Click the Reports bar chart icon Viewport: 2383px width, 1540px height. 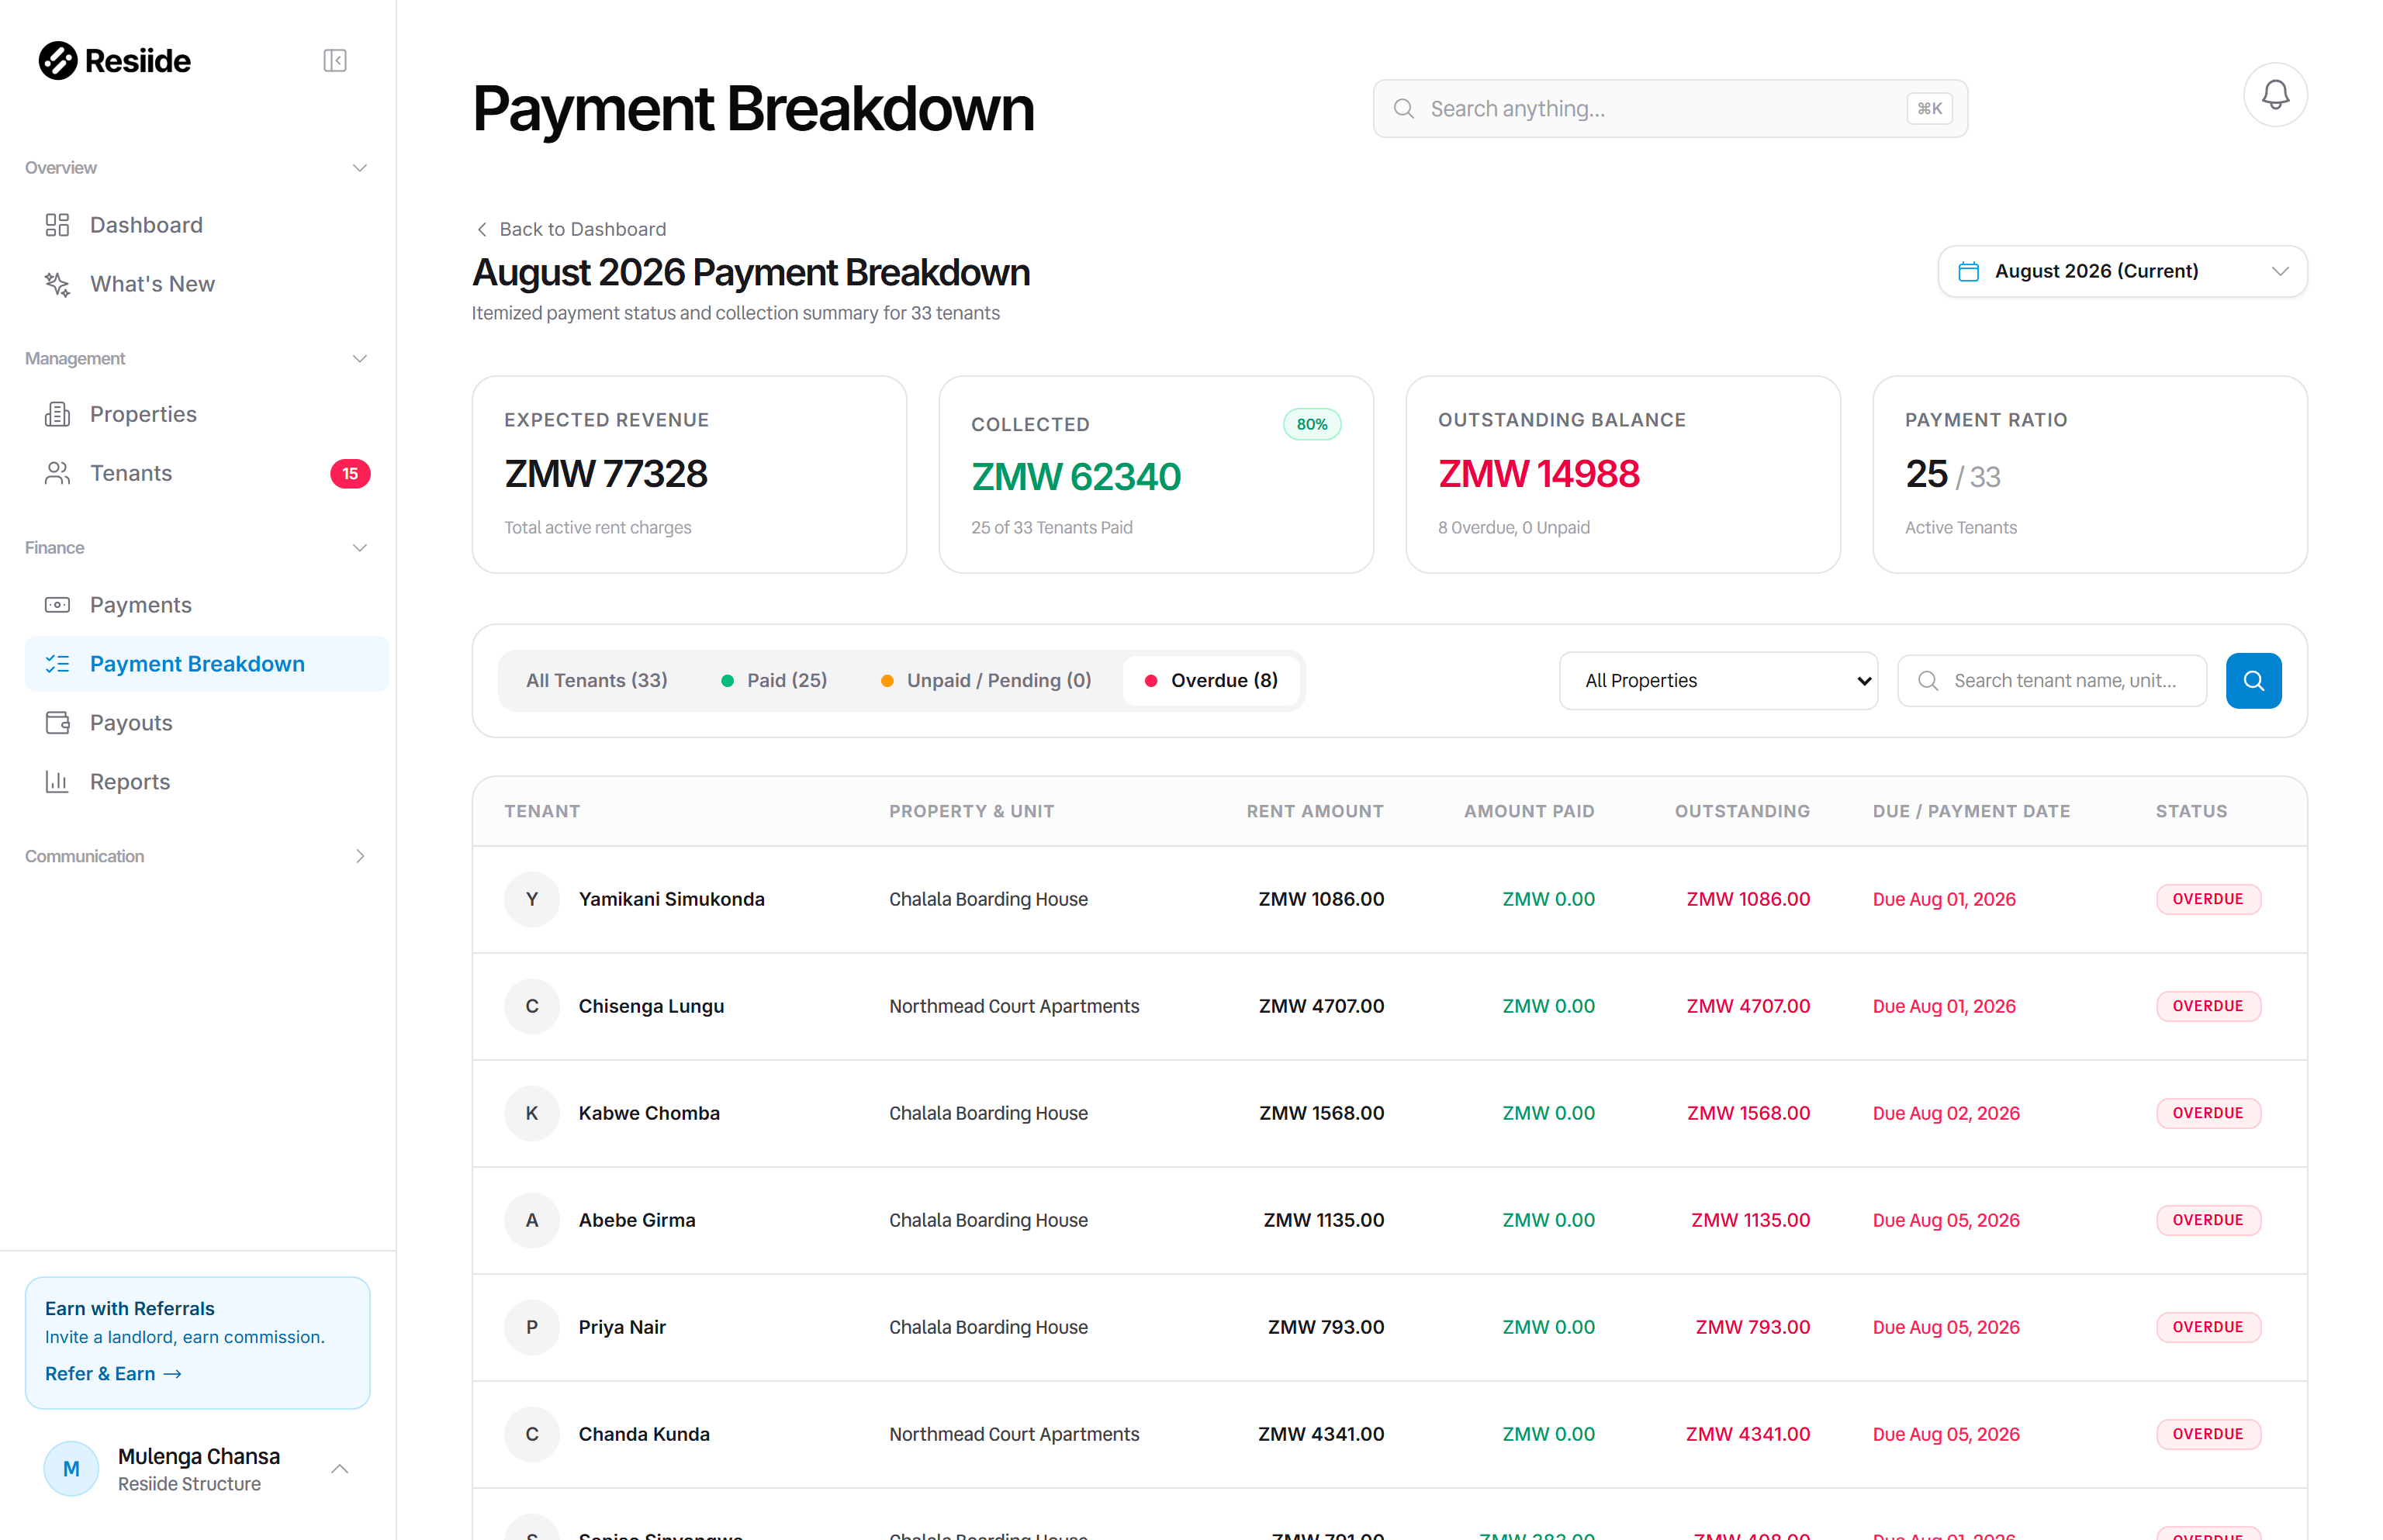pyautogui.click(x=57, y=782)
